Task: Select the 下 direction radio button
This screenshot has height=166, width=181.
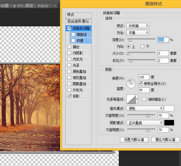Action: pos(142,47)
